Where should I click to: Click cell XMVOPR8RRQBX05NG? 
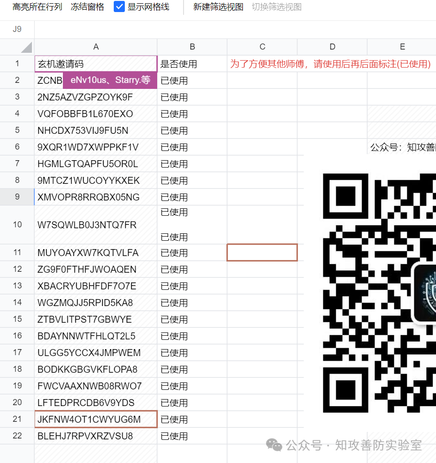click(96, 197)
